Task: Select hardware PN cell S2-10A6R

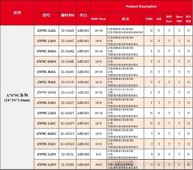Action: click(x=68, y=61)
